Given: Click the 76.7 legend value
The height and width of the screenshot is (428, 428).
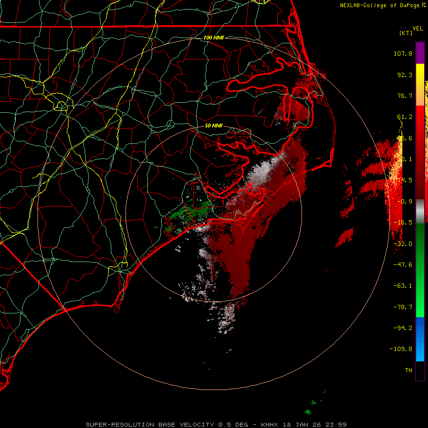Looking at the screenshot, I should pos(405,96).
